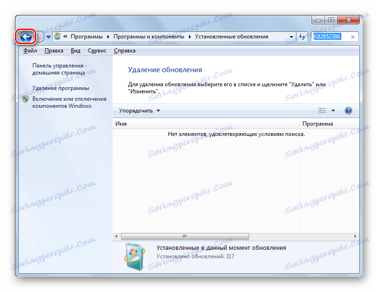Viewport: 378px width, 292px height.
Task: Click Установленные в данный момент обновления text
Action: point(221,247)
